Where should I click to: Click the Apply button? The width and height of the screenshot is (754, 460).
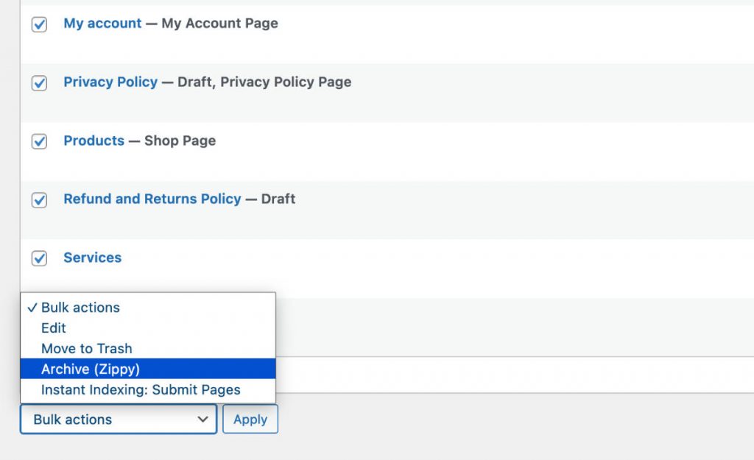(250, 419)
